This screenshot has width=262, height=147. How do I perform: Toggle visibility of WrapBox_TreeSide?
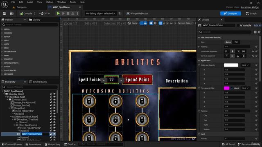54,120
